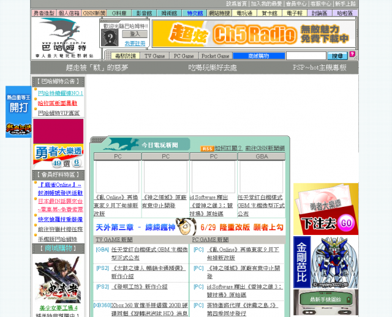
Task: Click the orange RSS badge
Action: (207, 149)
